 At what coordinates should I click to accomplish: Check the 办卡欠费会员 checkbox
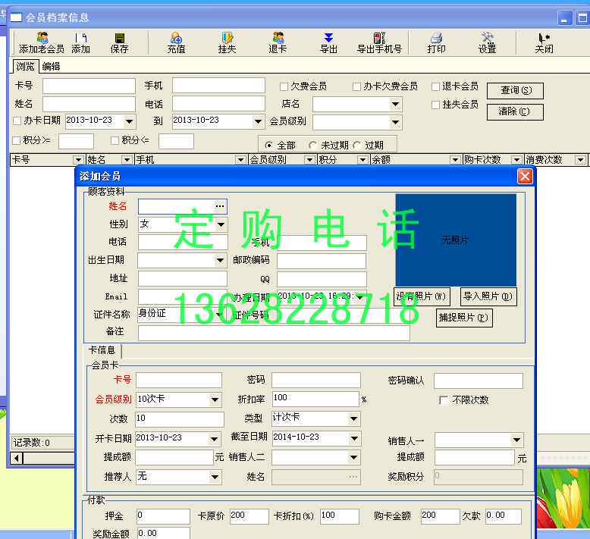coord(356,87)
